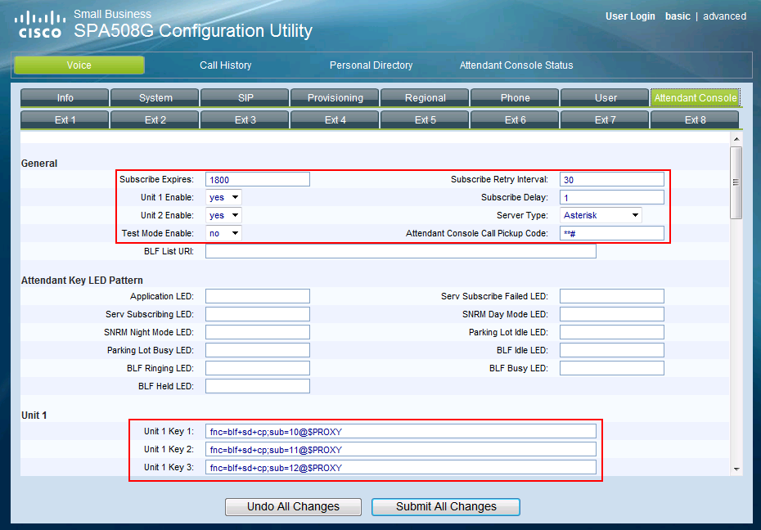Click the BLF Held LED field
Viewport: 761px width, 530px height.
pos(258,386)
